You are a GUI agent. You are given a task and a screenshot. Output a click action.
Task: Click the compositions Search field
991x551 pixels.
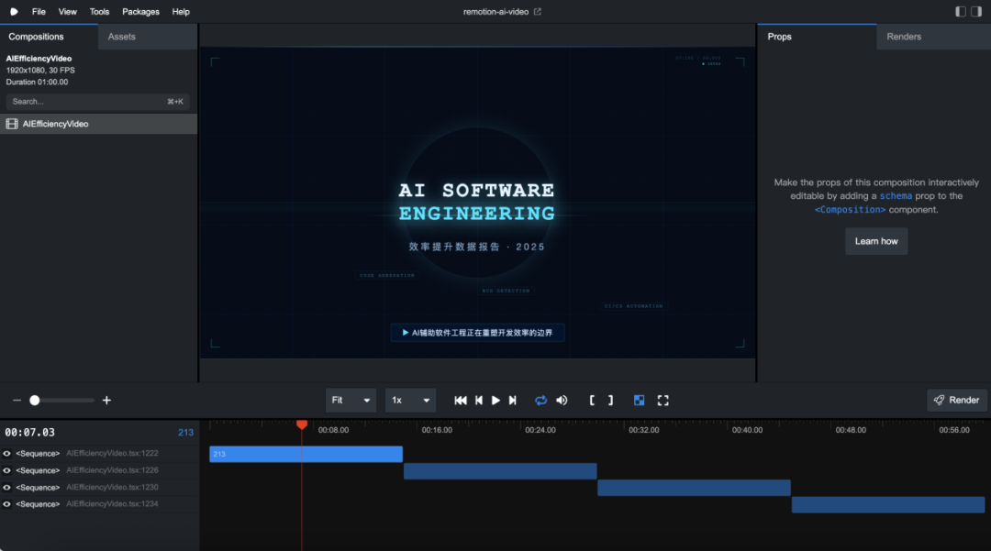pos(87,102)
